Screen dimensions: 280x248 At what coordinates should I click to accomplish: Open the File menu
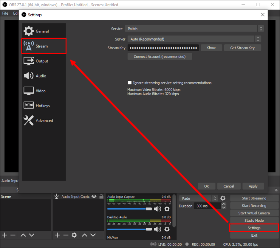coord(5,13)
